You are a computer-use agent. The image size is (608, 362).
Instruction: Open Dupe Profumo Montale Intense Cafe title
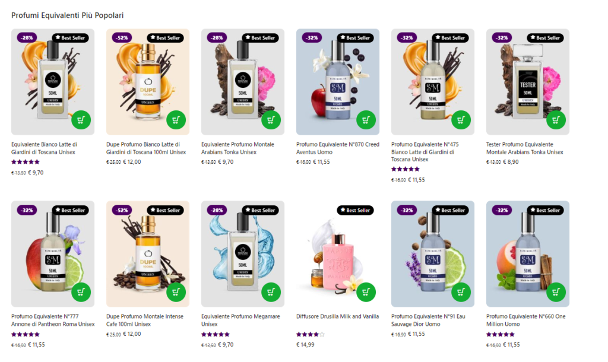(145, 320)
